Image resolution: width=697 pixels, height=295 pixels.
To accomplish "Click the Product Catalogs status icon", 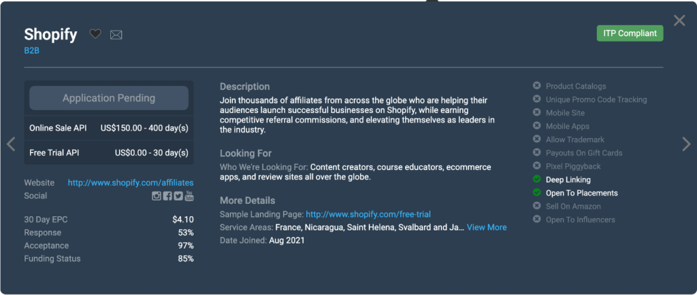I will pyautogui.click(x=536, y=86).
